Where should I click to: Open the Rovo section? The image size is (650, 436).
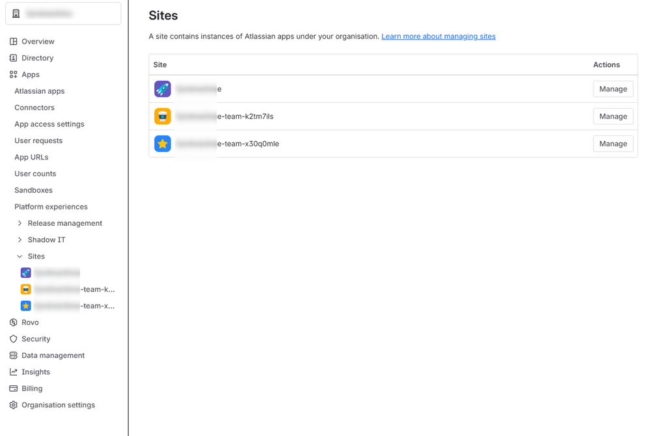(x=31, y=322)
